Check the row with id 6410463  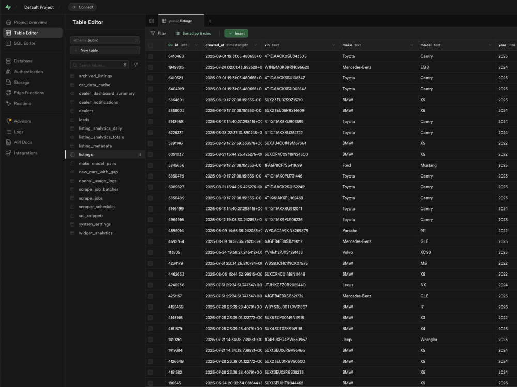(x=150, y=56)
